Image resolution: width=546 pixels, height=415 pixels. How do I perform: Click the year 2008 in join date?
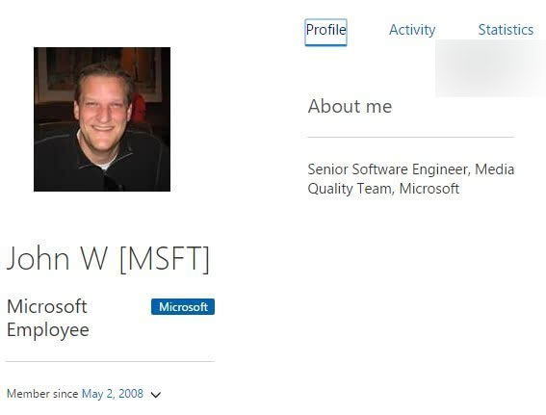point(131,394)
